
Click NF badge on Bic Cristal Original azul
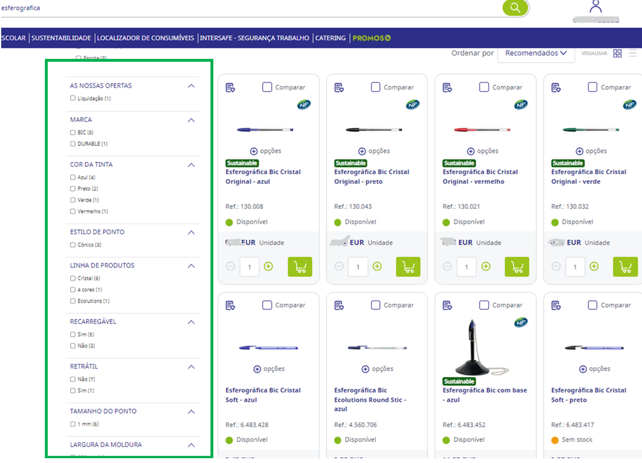pos(304,104)
